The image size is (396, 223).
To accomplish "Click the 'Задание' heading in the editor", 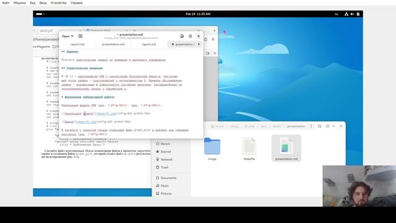I will (72, 51).
